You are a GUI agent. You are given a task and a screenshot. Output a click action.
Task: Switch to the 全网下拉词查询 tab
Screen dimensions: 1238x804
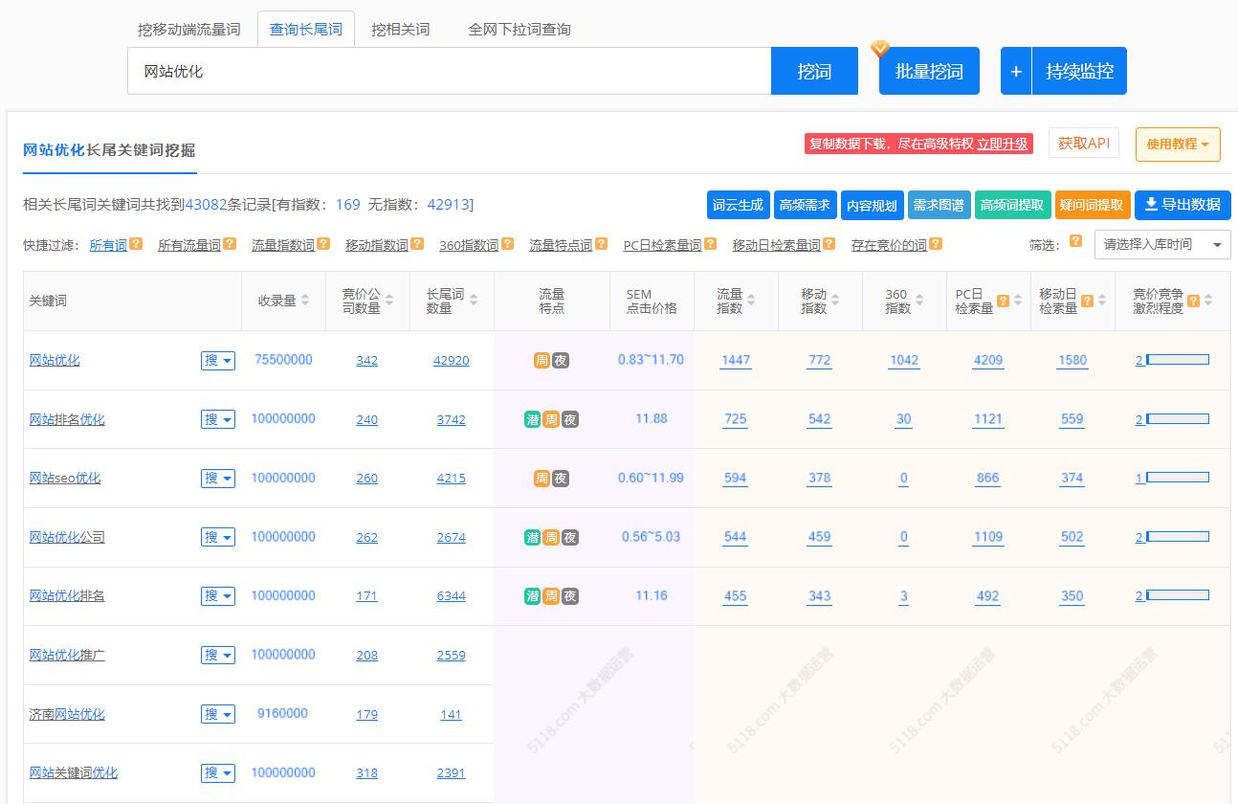(x=519, y=29)
